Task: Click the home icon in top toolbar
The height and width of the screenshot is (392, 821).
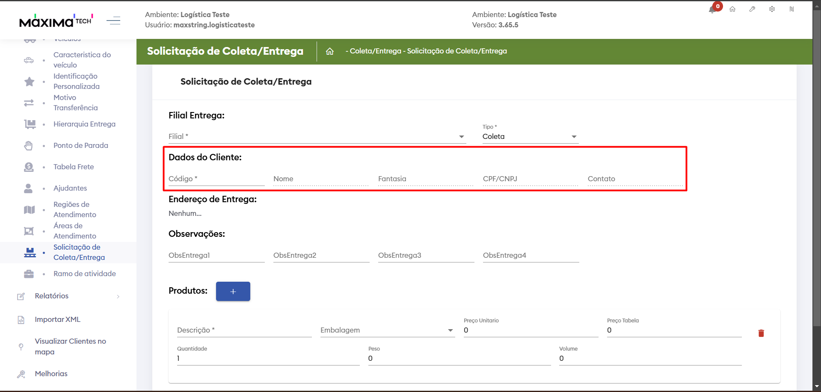Action: tap(732, 9)
